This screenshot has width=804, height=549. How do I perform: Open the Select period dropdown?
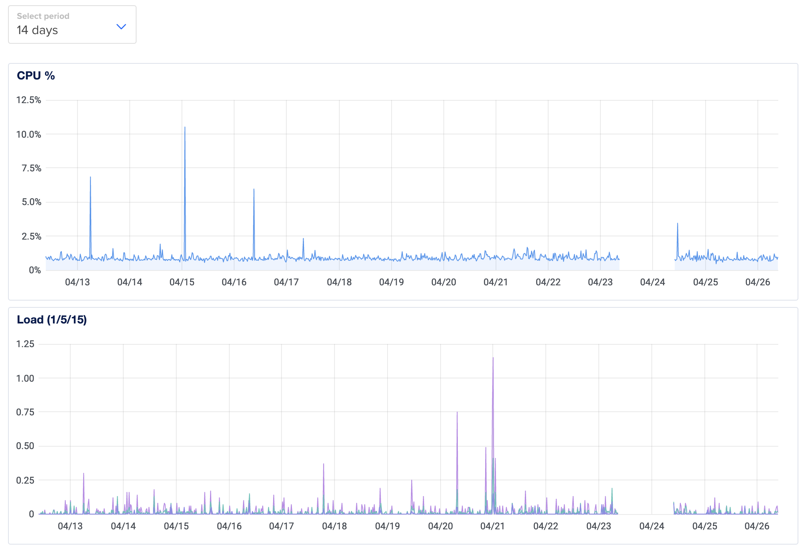(72, 24)
